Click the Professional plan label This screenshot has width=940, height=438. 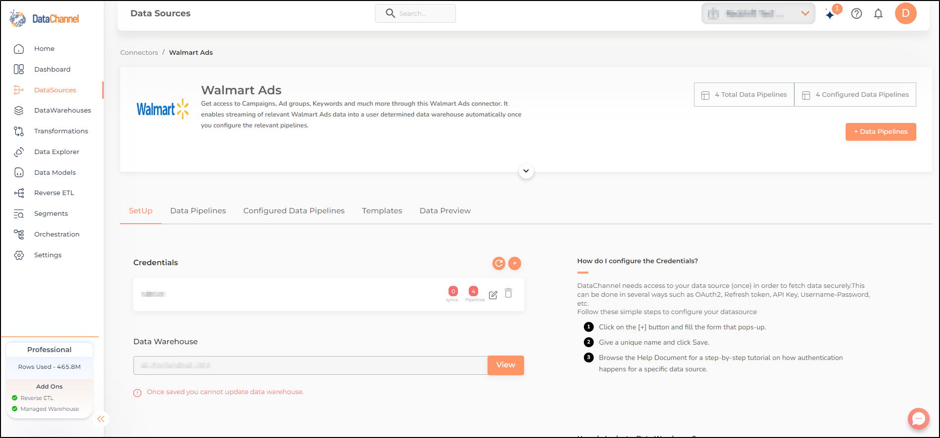[49, 350]
